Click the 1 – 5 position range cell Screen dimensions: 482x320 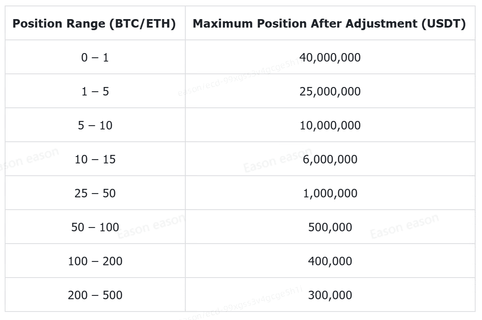pyautogui.click(x=95, y=91)
